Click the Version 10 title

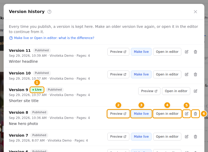click(x=20, y=73)
